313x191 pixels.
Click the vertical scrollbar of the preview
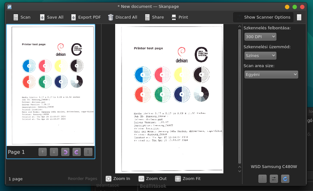[240, 96]
